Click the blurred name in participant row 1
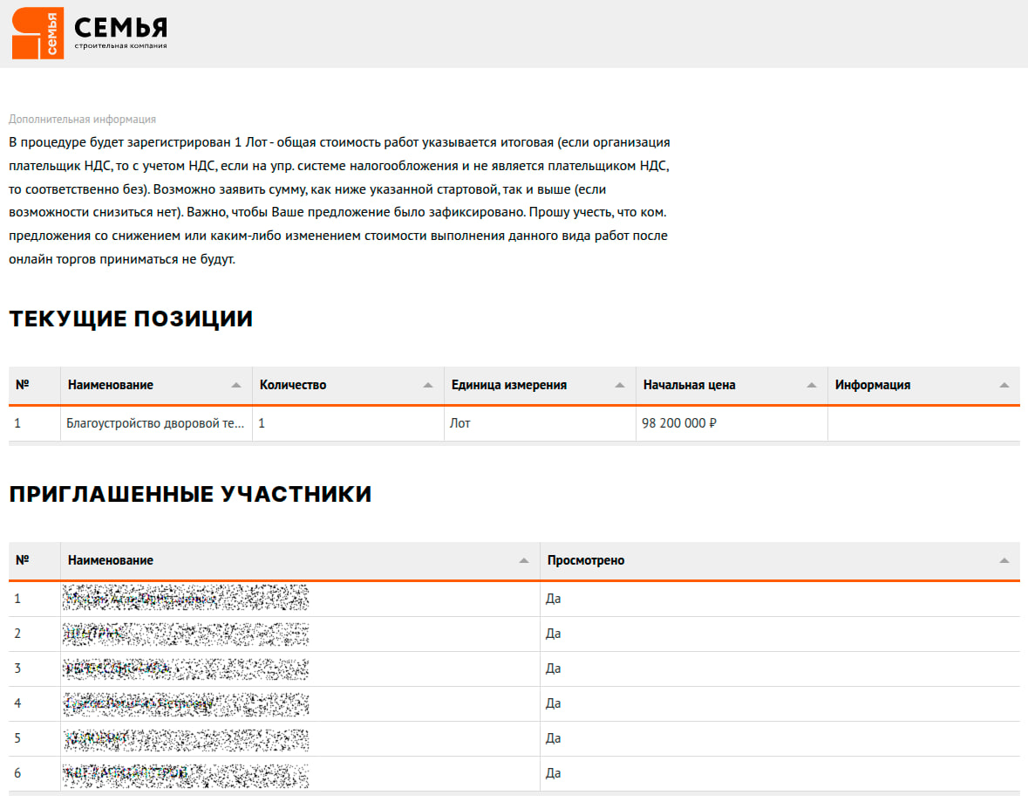Screen dimensions: 1028x809 (x=186, y=598)
